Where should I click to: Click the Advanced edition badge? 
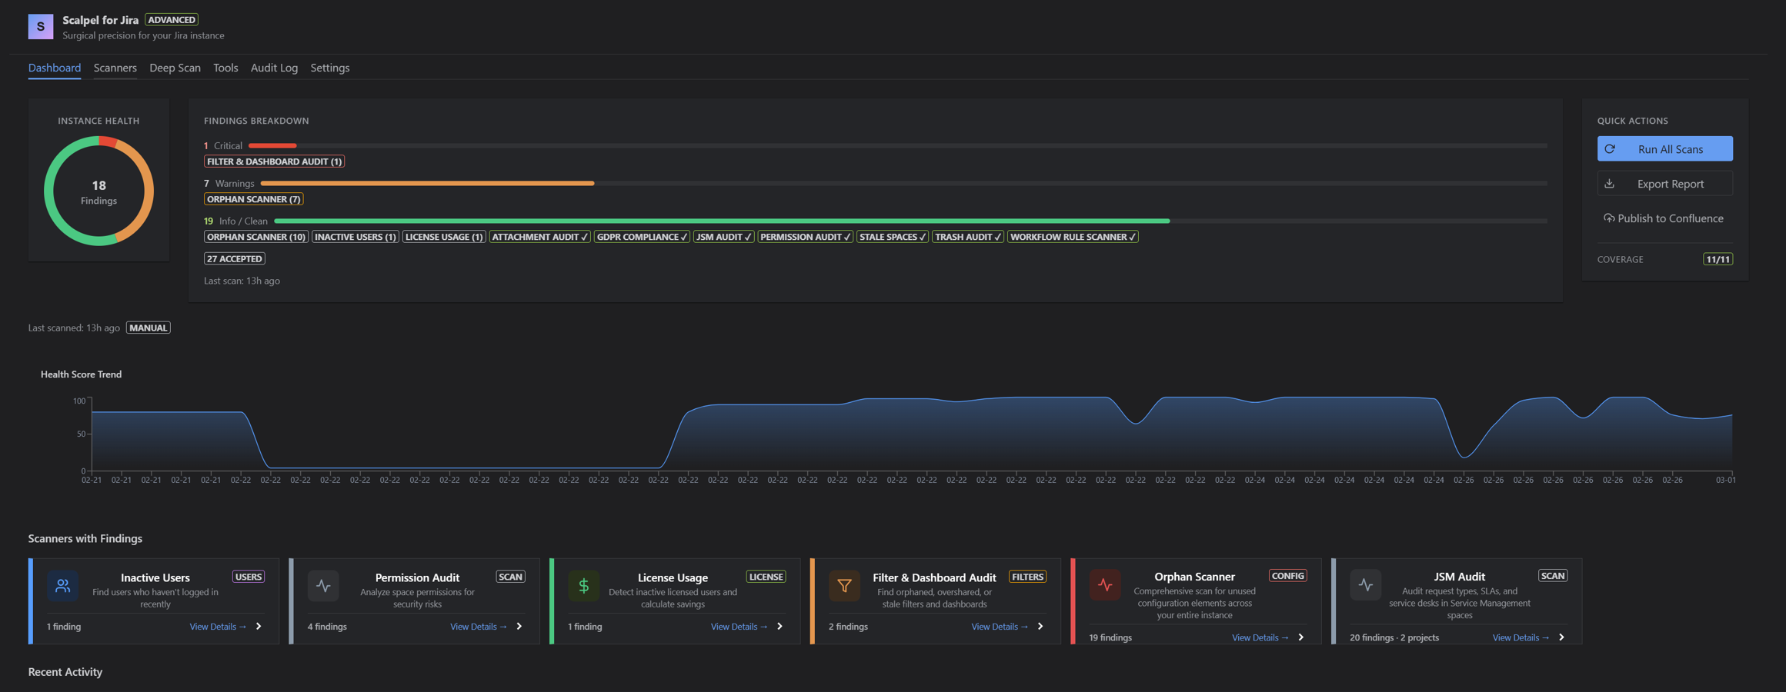pyautogui.click(x=172, y=20)
